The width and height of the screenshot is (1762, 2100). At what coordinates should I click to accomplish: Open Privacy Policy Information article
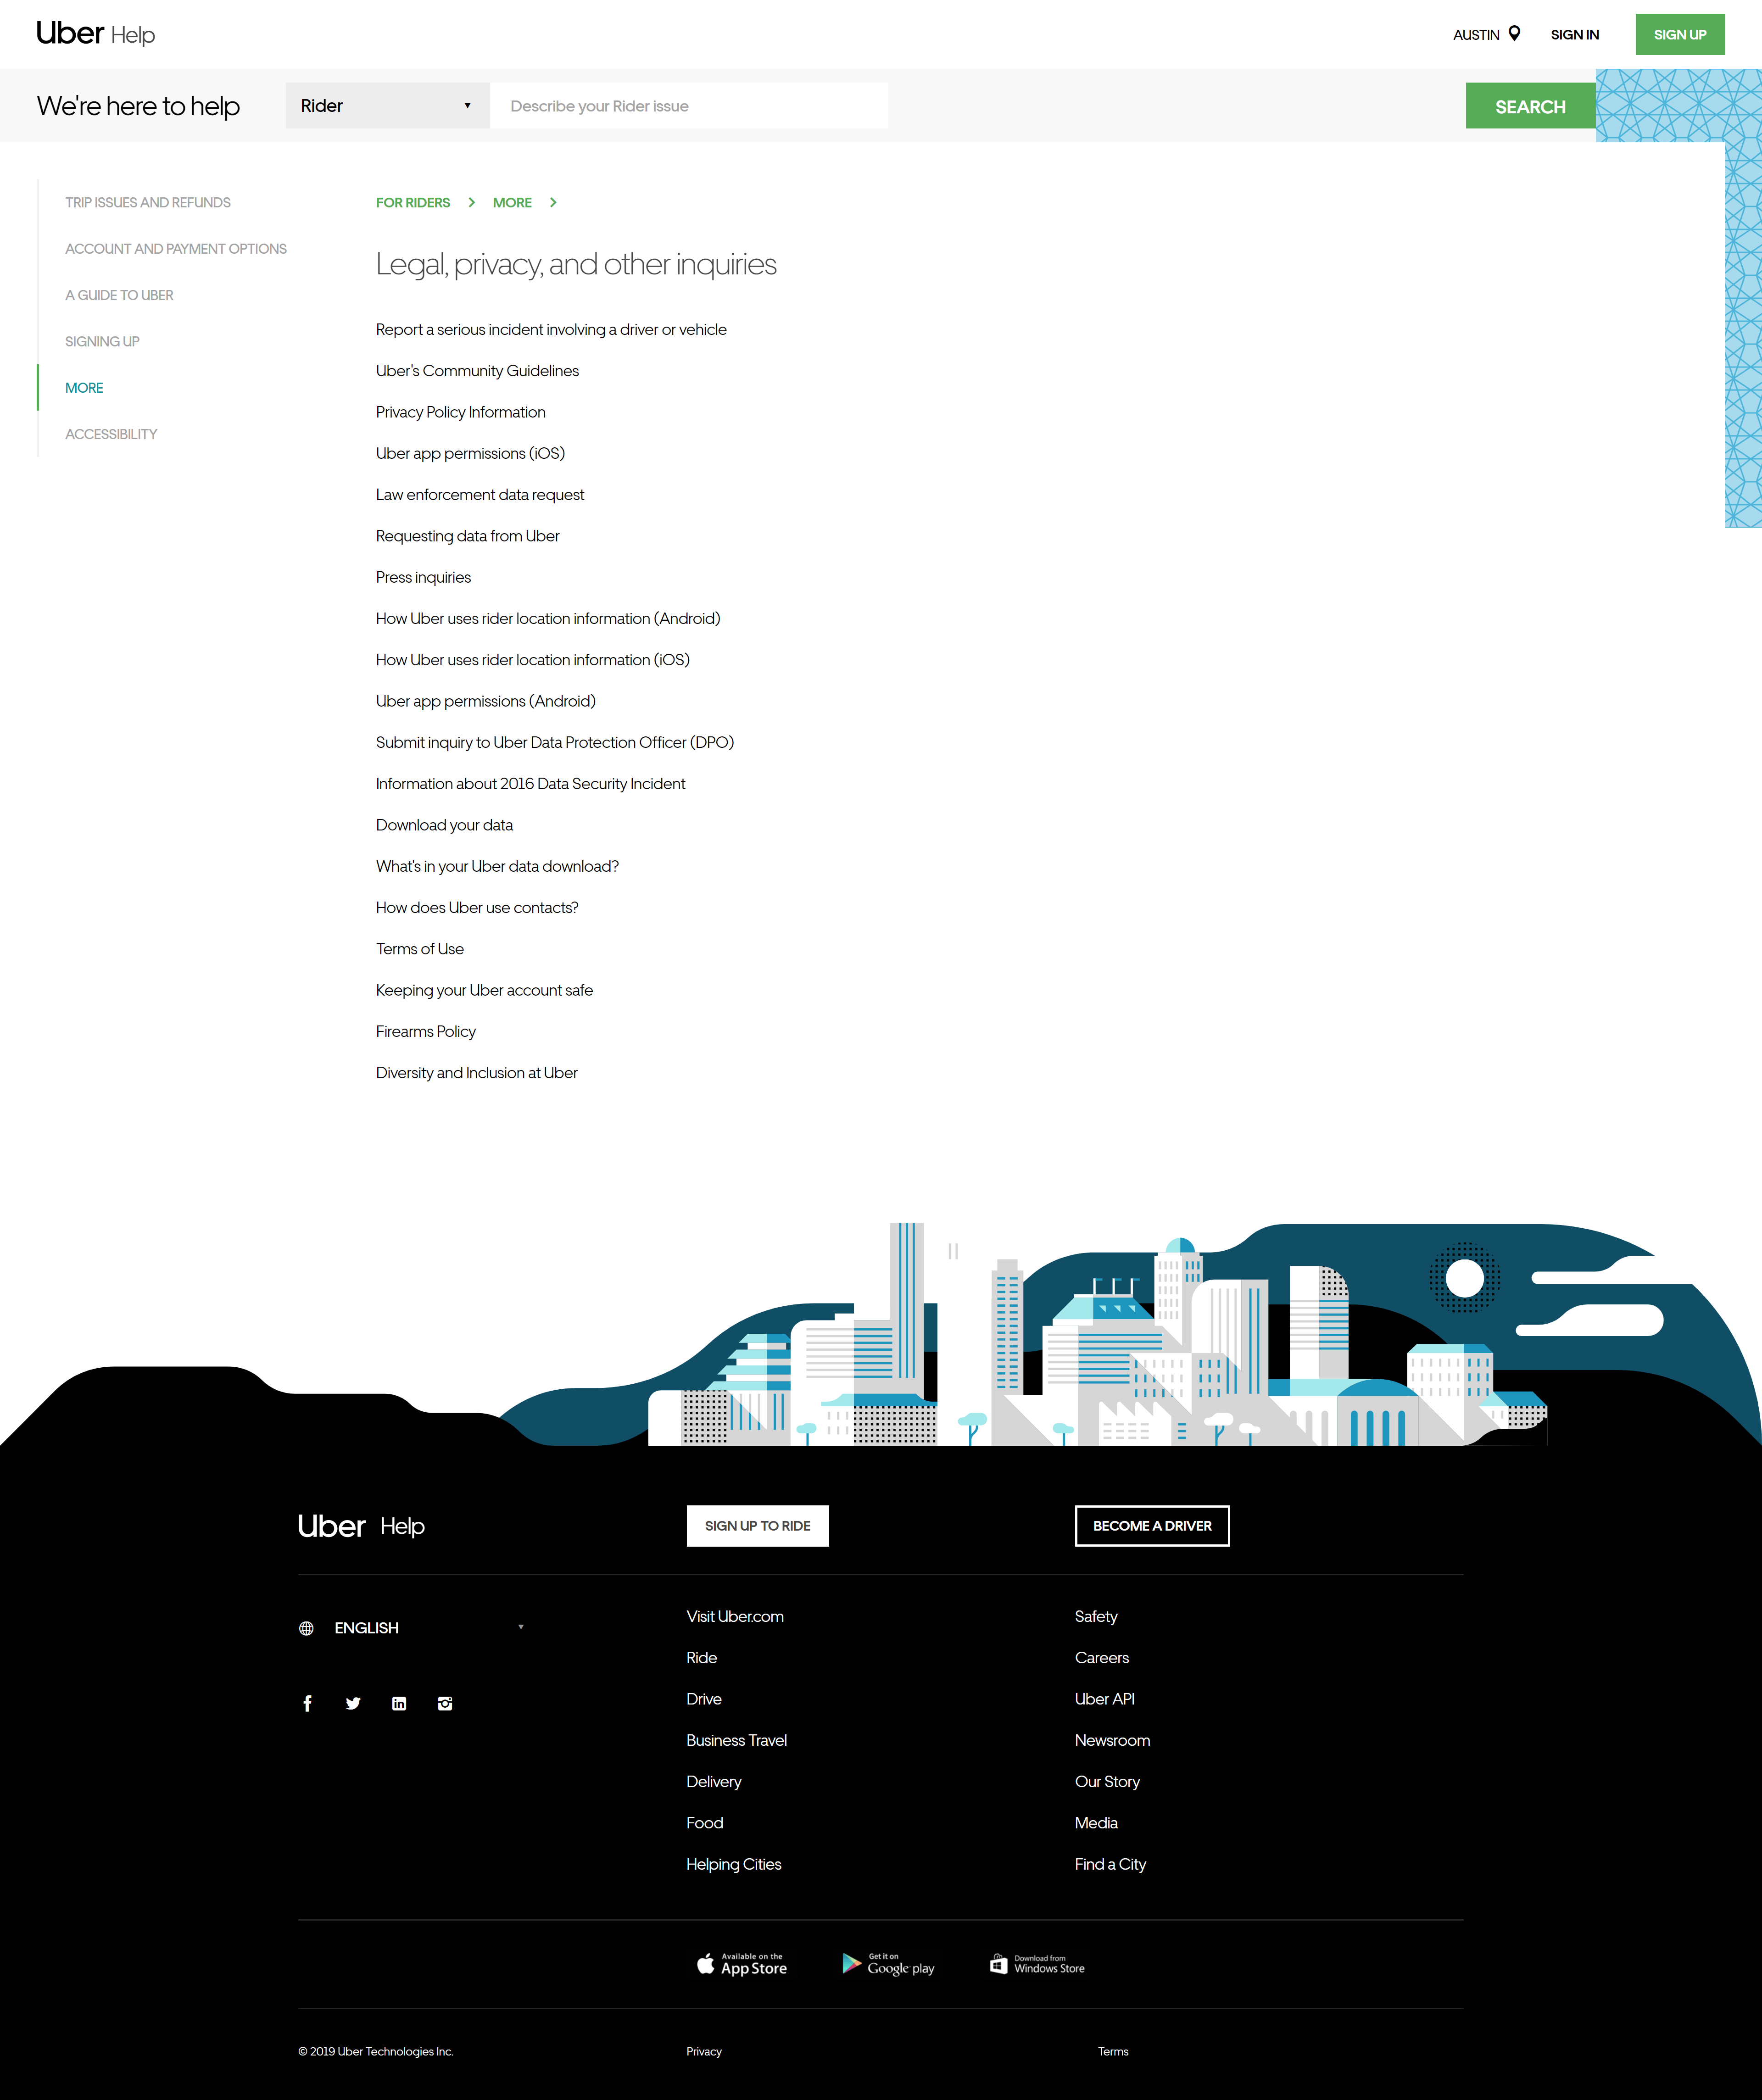point(461,412)
